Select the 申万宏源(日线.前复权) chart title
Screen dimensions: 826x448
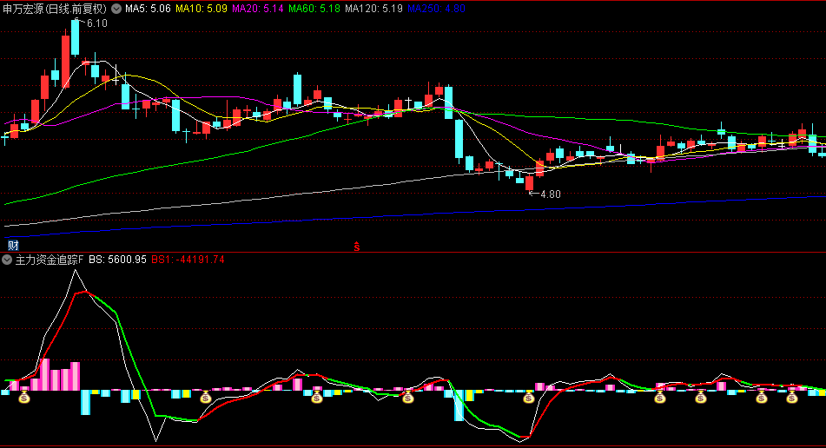pyautogui.click(x=55, y=9)
